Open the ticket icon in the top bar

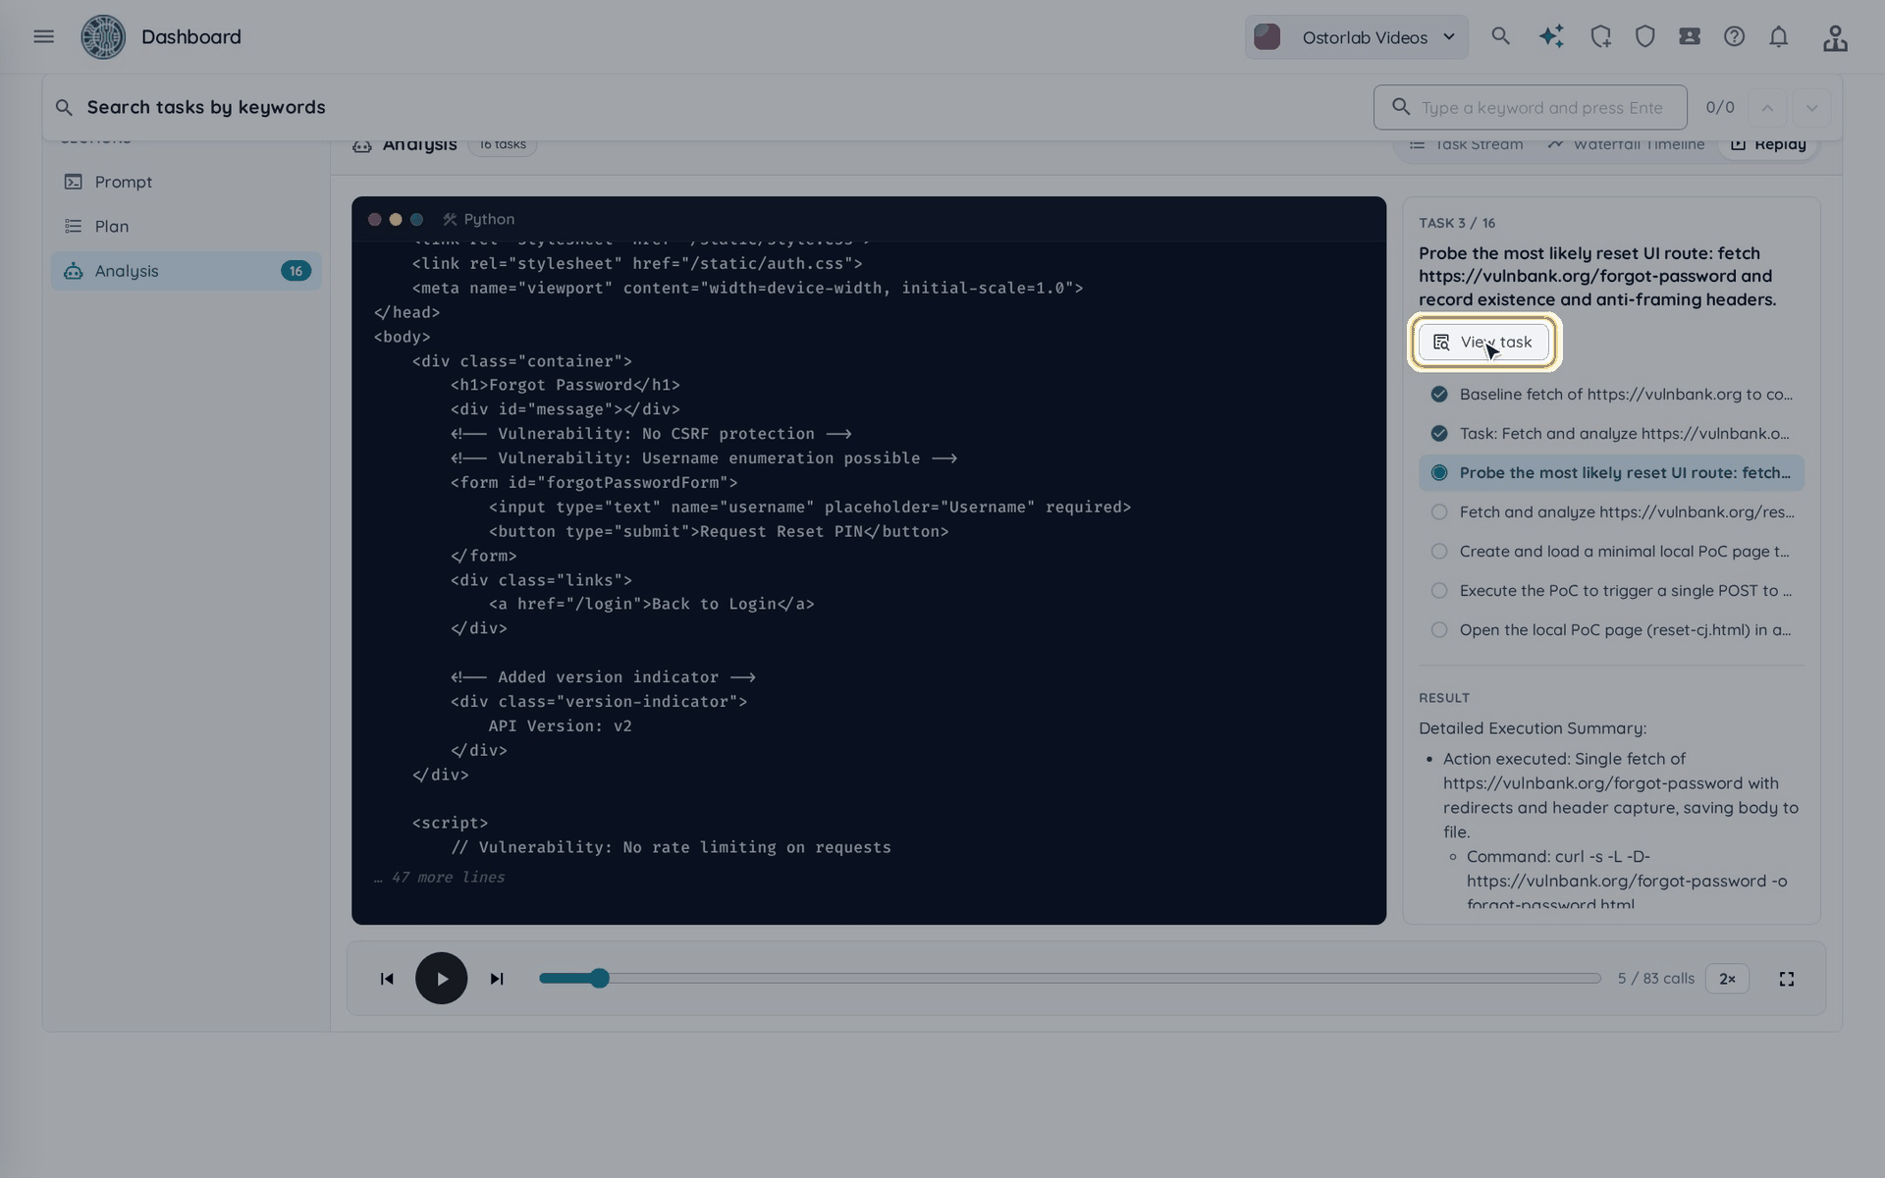(x=1690, y=36)
